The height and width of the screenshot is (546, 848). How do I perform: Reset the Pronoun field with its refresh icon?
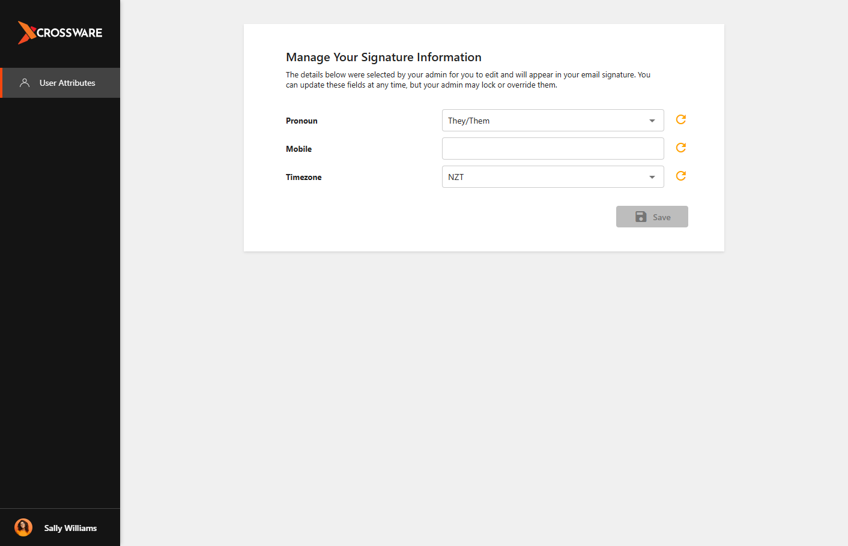tap(681, 119)
